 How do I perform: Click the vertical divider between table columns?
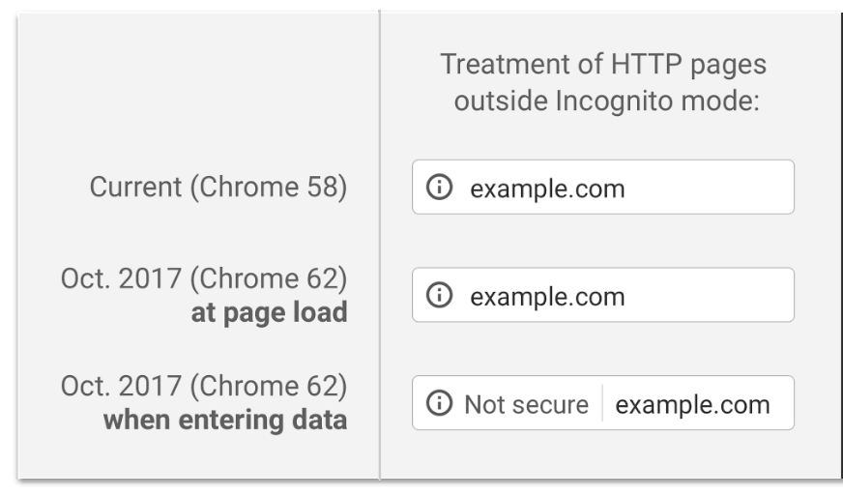[x=380, y=245]
